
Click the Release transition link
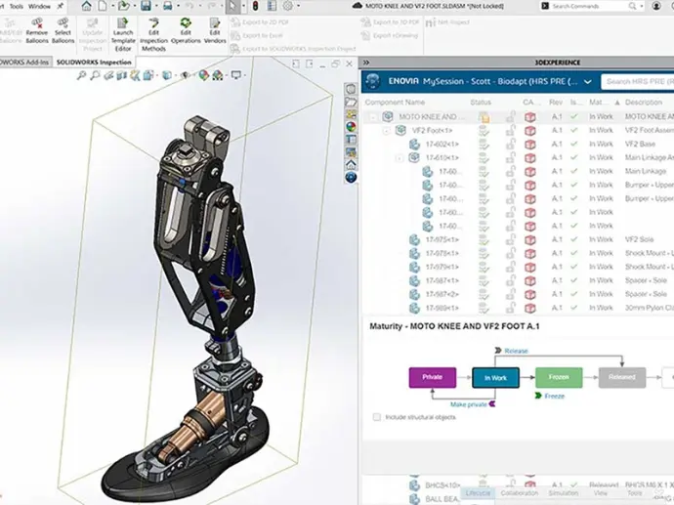(x=516, y=351)
